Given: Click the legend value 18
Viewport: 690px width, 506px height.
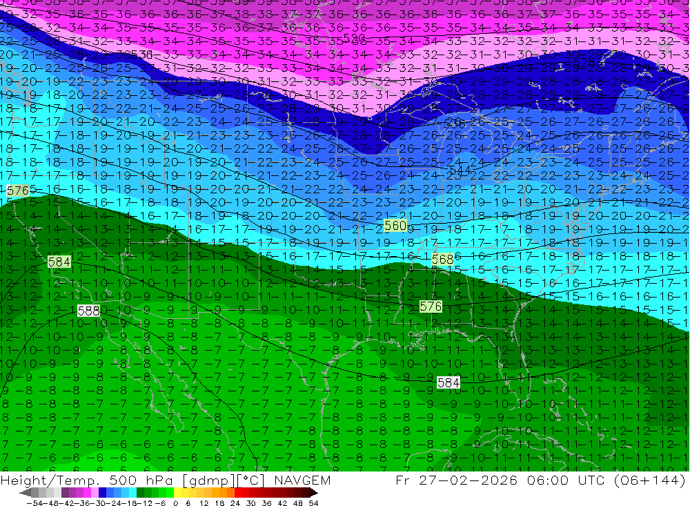Looking at the screenshot, I should point(219,503).
